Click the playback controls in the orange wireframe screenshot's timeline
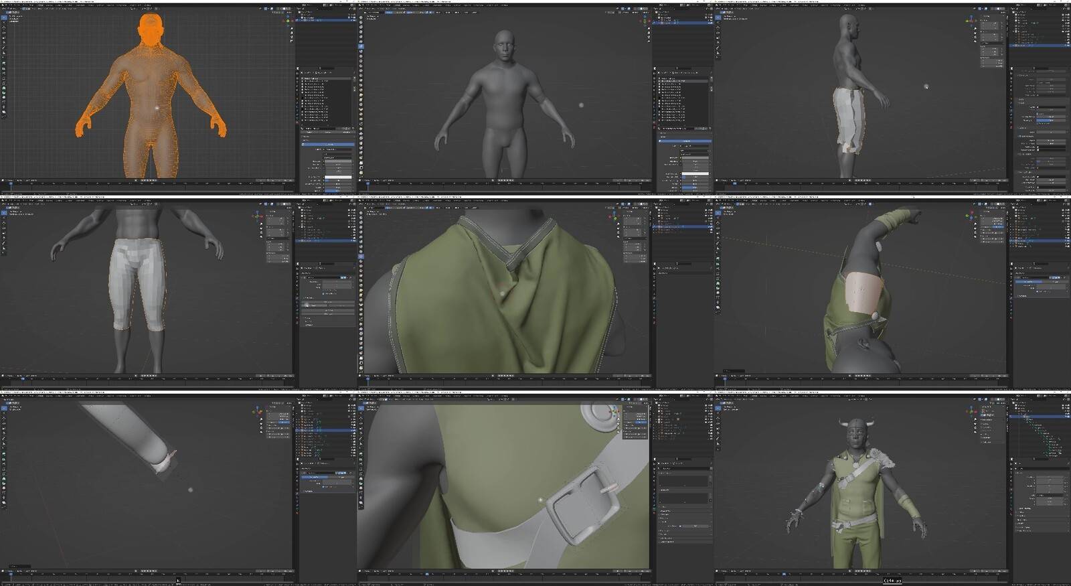Screen dimensions: 1071x586 (x=147, y=181)
